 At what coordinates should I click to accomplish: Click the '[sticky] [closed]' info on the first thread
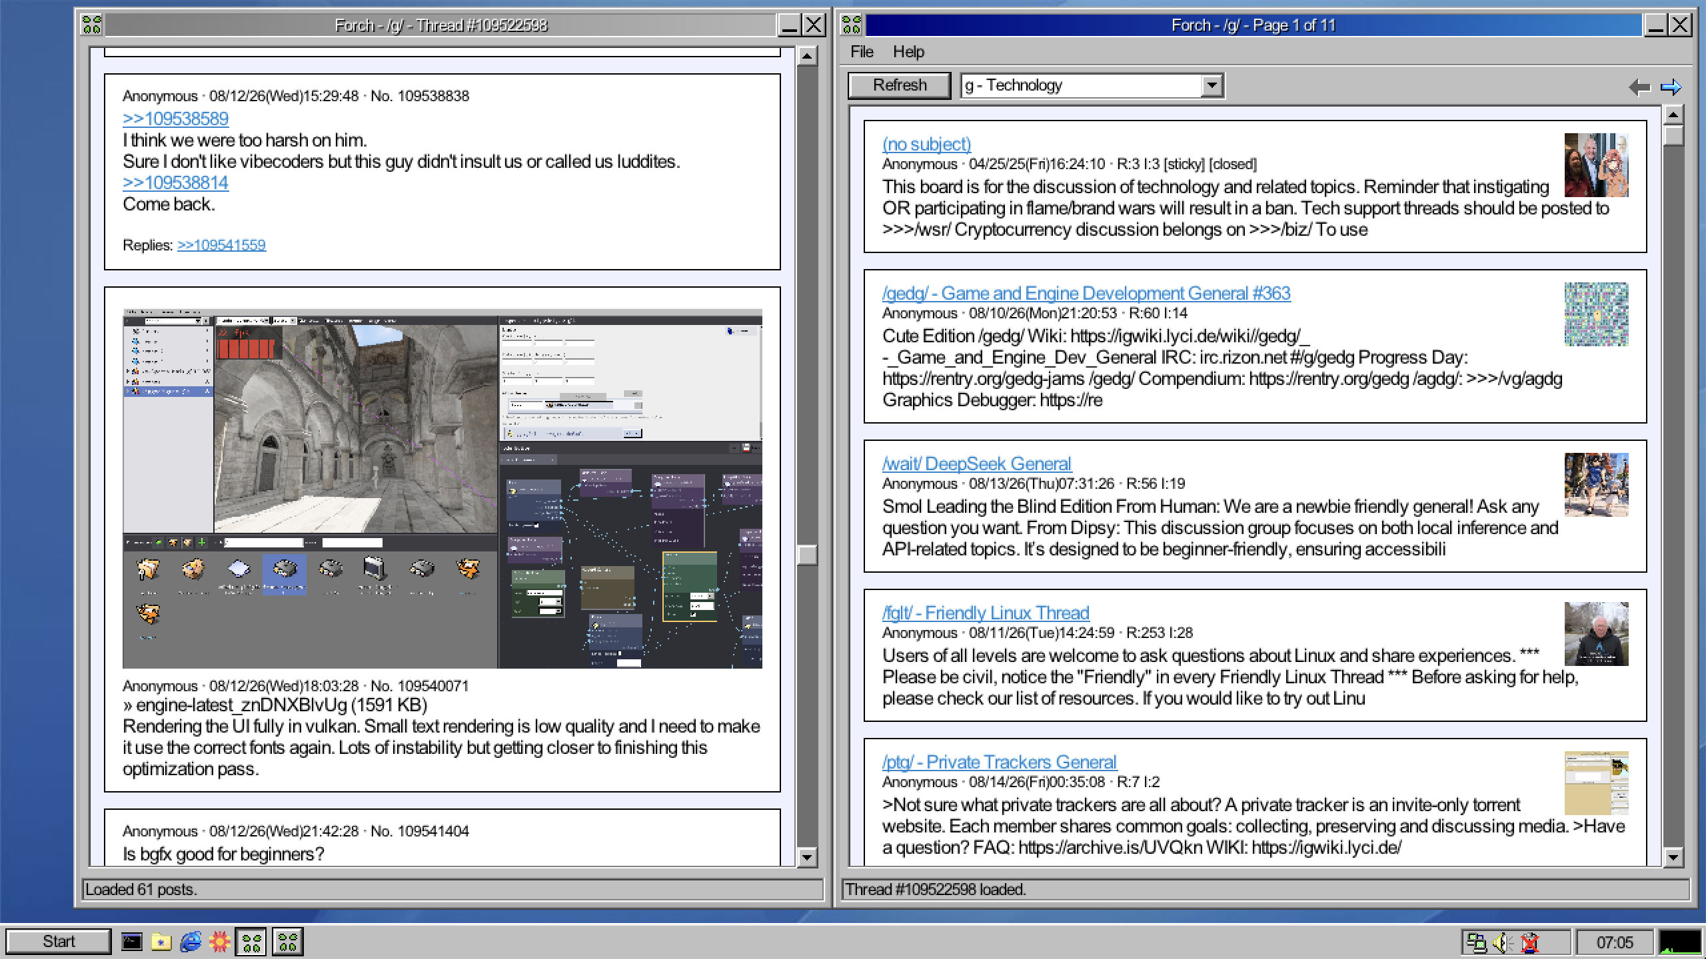click(1210, 164)
